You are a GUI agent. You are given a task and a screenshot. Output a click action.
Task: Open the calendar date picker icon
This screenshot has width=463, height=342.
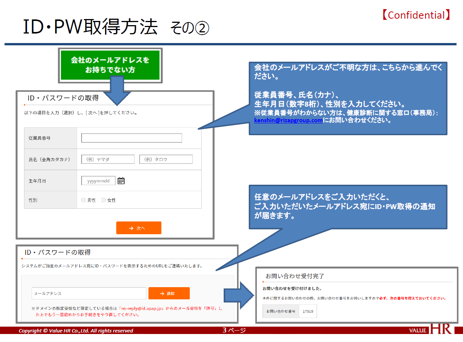click(121, 181)
